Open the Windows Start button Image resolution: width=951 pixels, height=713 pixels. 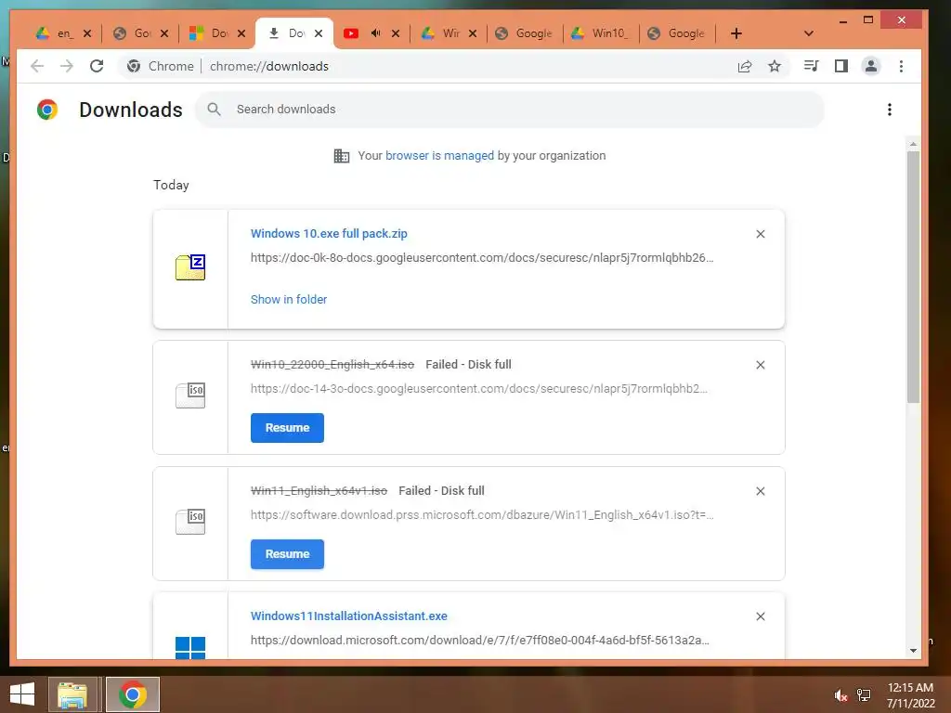[22, 694]
